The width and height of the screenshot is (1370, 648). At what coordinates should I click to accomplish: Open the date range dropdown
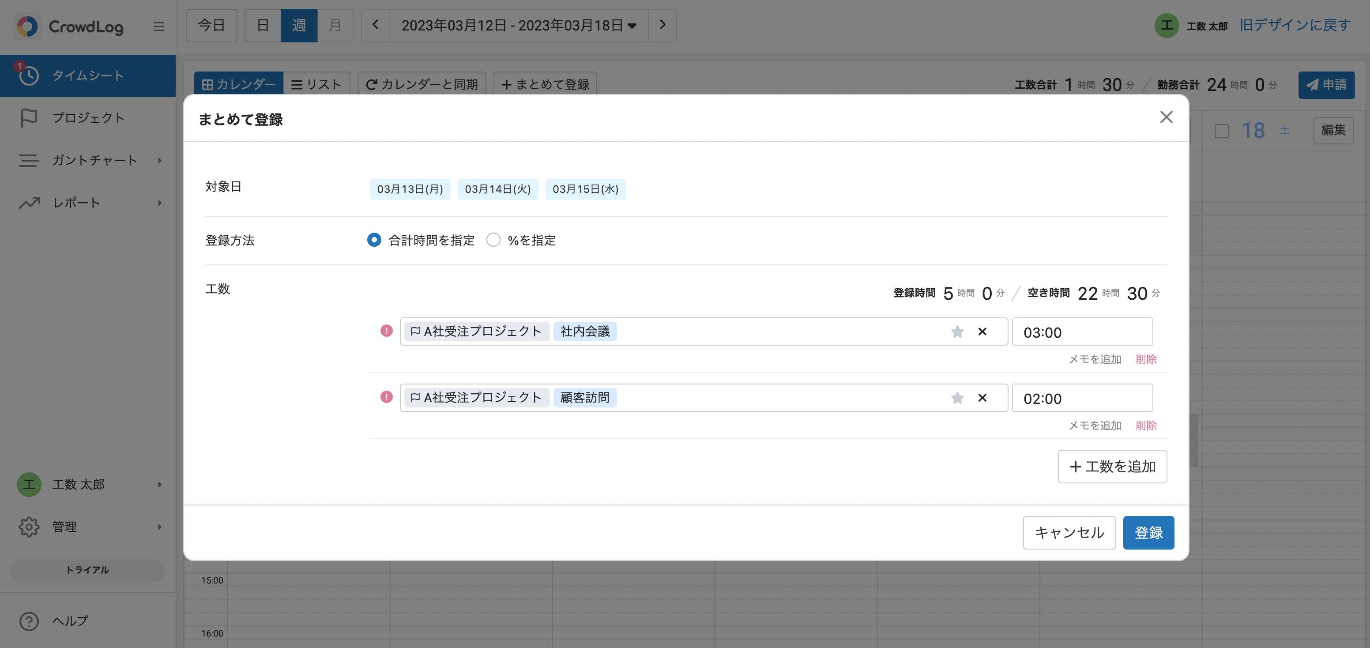(519, 25)
